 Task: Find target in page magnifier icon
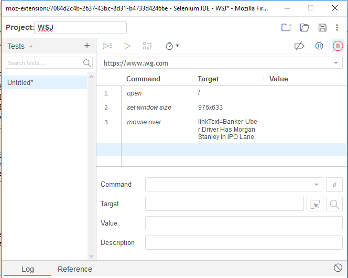point(334,204)
